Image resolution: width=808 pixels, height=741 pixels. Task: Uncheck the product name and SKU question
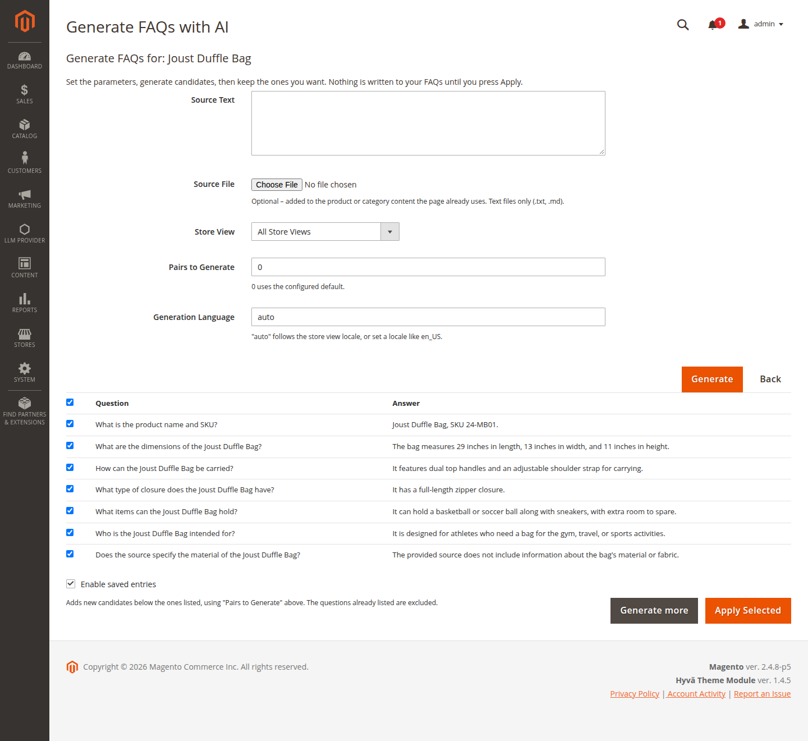[70, 424]
